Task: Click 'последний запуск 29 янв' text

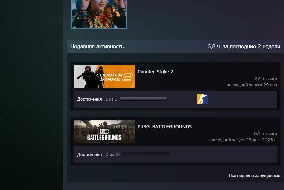Action: click(251, 85)
